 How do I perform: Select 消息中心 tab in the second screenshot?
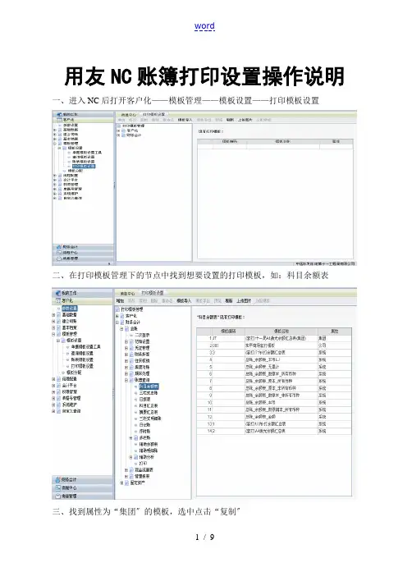127,293
